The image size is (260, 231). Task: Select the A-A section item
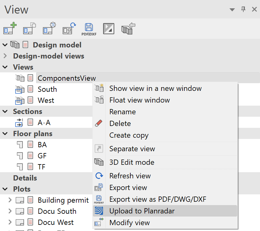click(x=44, y=123)
